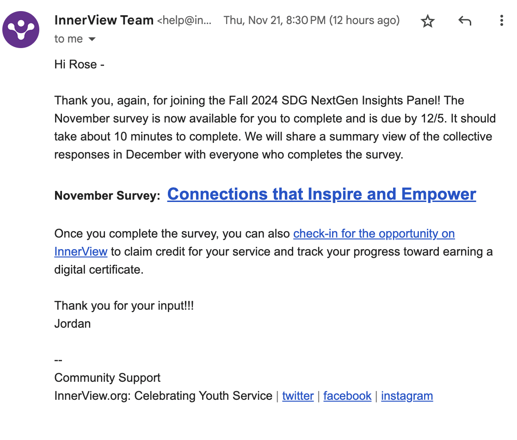Click the "Community Support" signature line

point(107,378)
